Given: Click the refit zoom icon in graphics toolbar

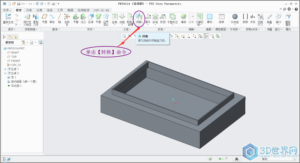Looking at the screenshot, I should click(x=124, y=36).
